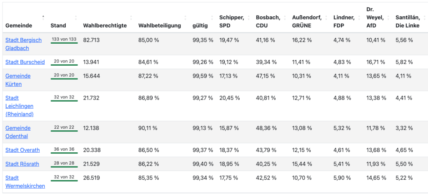Screen dimensions: 428x196
Task: Click the sort arrows beside Dr. Weyel, AfD
Action: (x=388, y=17)
